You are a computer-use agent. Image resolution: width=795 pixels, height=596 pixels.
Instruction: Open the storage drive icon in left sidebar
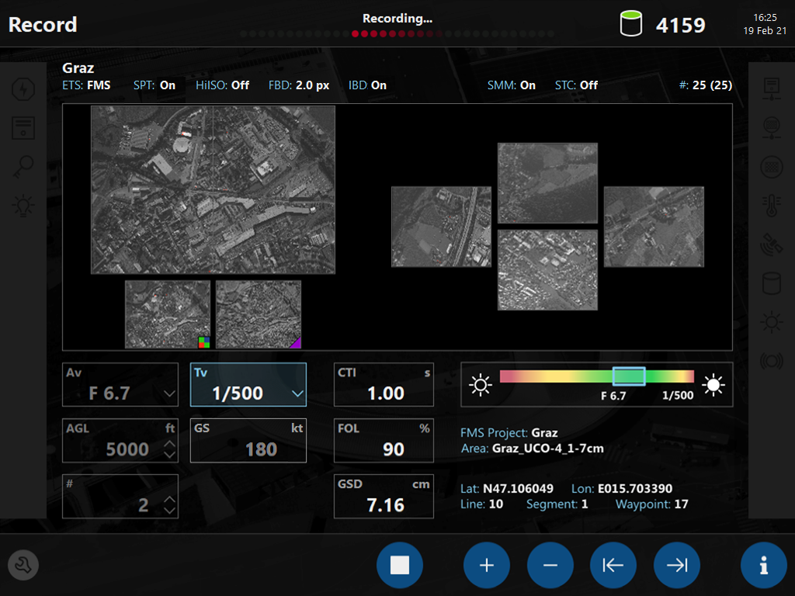[23, 128]
